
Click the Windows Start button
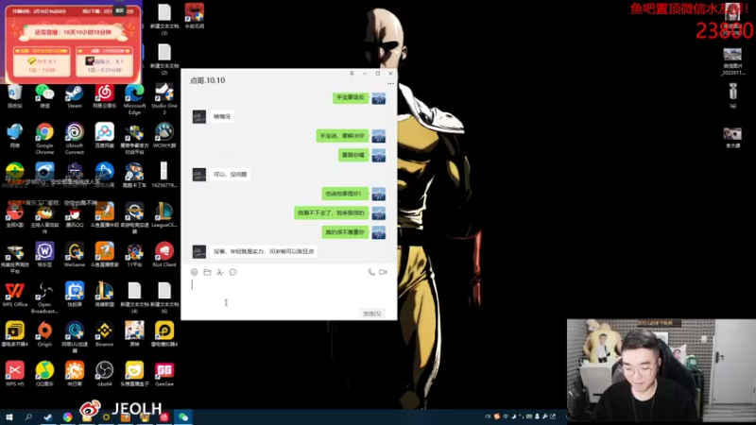[x=9, y=417]
